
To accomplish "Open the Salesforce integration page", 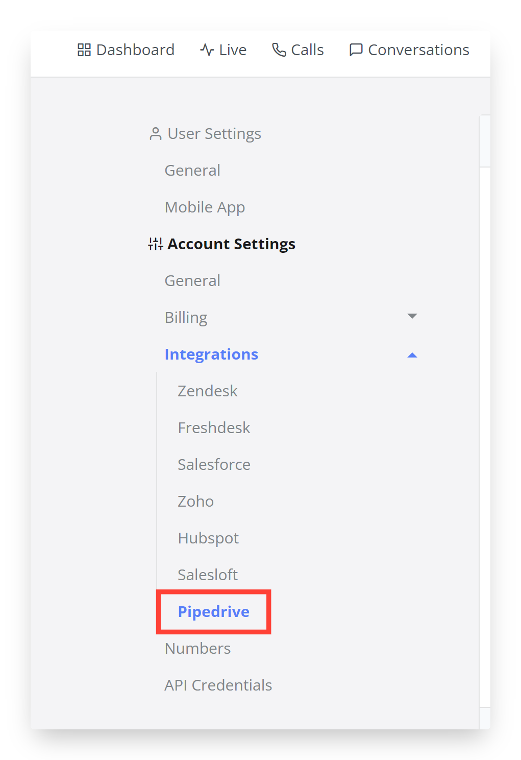I will click(214, 464).
